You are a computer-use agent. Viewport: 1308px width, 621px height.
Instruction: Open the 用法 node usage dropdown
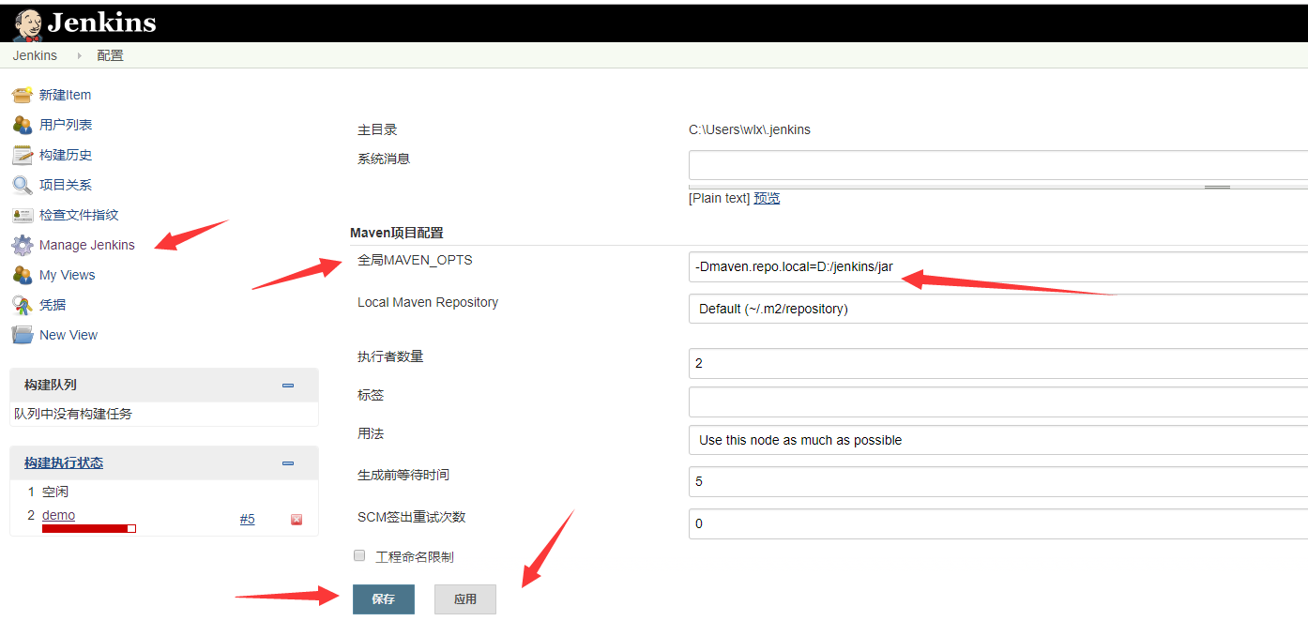click(998, 440)
